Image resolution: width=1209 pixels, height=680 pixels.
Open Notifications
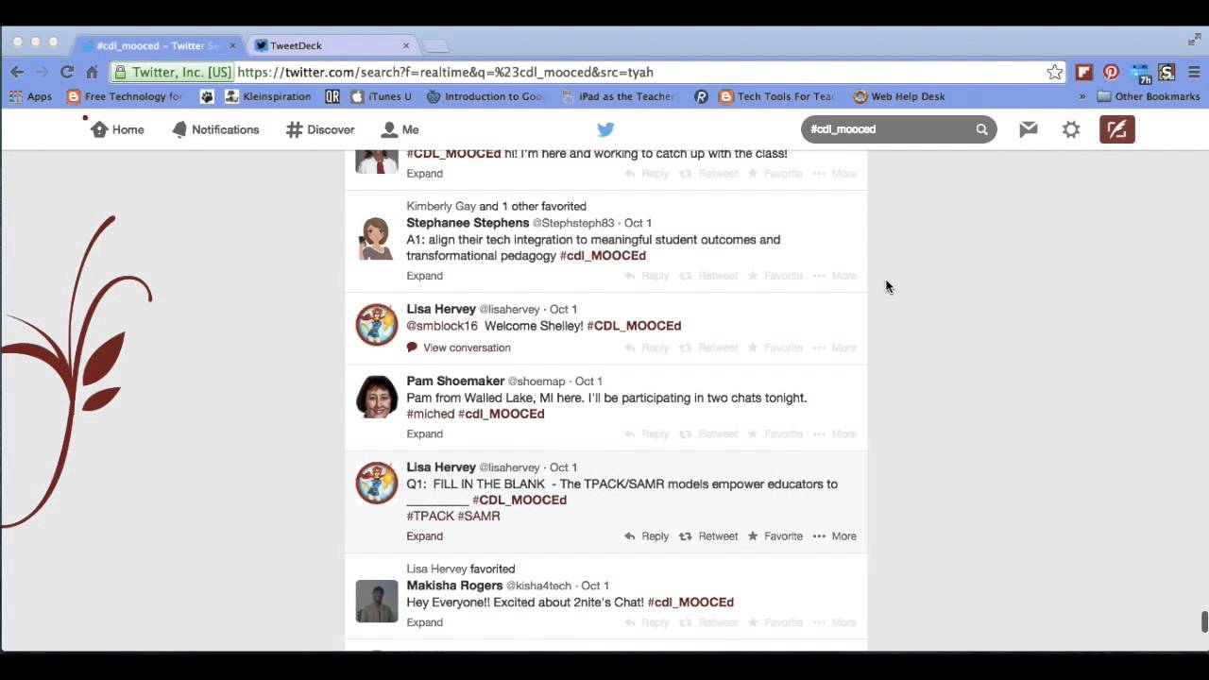(x=215, y=129)
